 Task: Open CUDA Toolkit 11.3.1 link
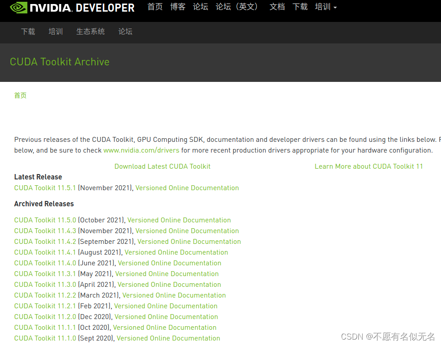tap(45, 273)
